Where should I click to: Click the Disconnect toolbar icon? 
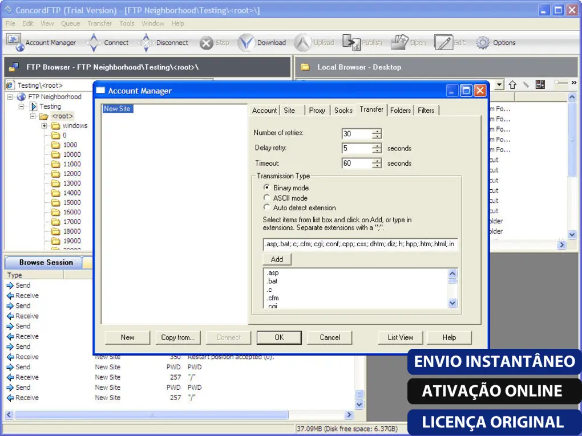point(146,43)
